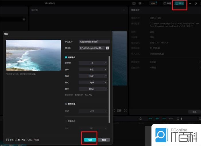Enable the 音频导出 audio export checkbox
The width and height of the screenshot is (201, 146).
pos(66,104)
